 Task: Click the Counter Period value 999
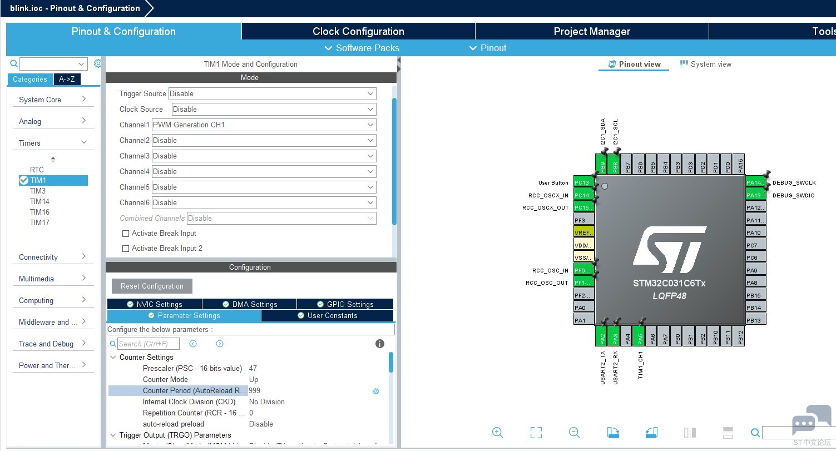(x=255, y=391)
